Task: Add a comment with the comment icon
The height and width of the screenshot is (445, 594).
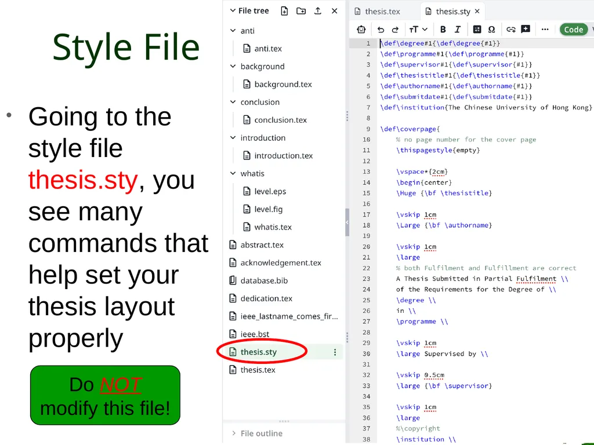Action: point(526,29)
